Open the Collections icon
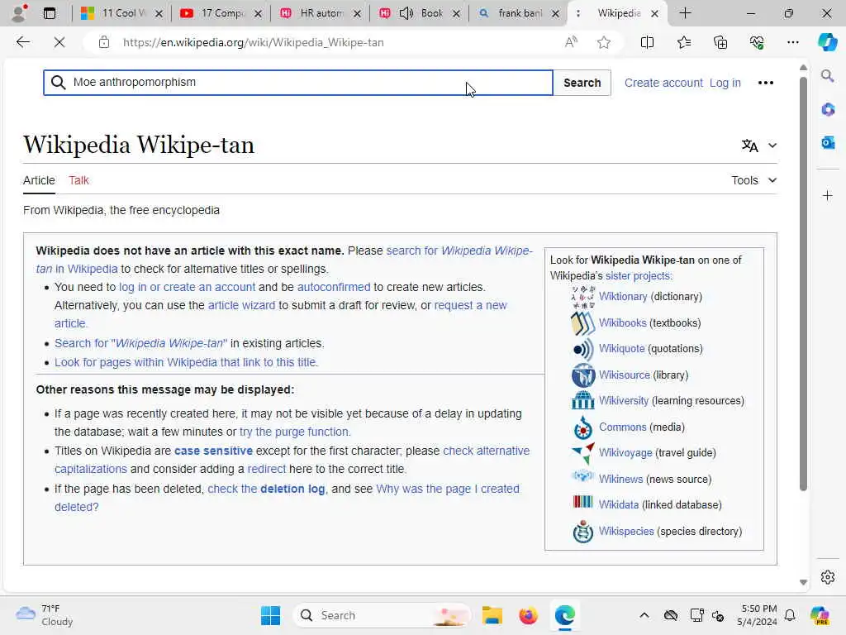The image size is (846, 635). (x=720, y=42)
